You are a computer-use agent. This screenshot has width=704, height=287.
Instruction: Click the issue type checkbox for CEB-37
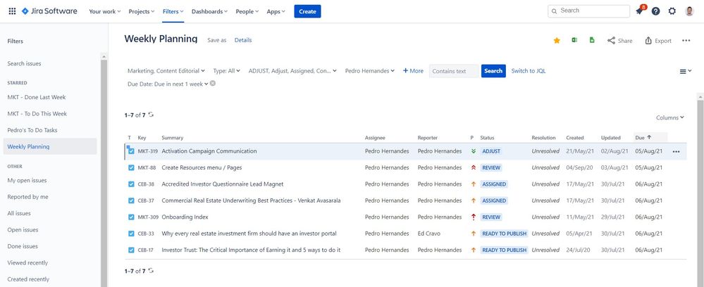[131, 200]
